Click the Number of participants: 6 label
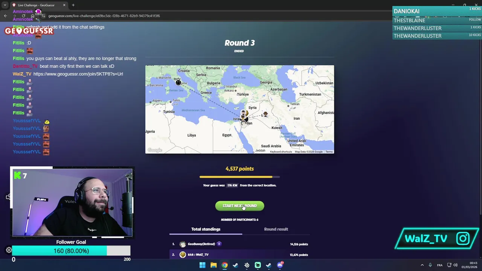482x271 pixels. click(x=239, y=220)
